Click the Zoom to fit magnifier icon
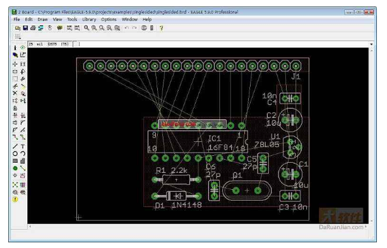This screenshot has width=387, height=248. coord(86,28)
